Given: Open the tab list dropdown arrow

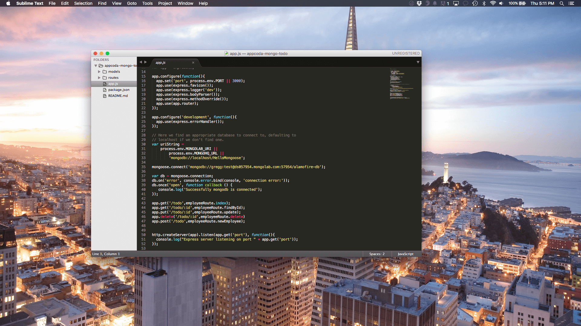Looking at the screenshot, I should (x=418, y=62).
